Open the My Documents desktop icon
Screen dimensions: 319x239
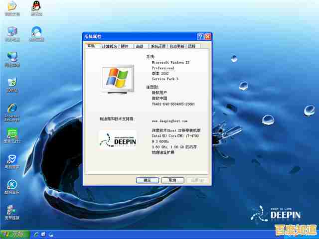coord(11,6)
